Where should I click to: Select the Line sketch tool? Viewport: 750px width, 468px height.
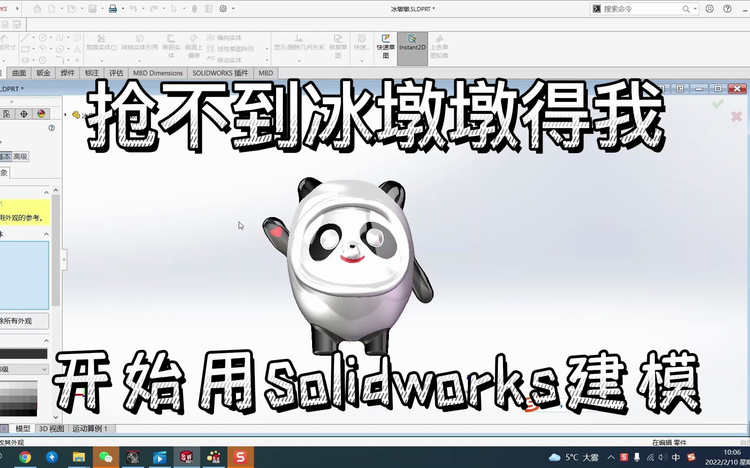(x=25, y=38)
